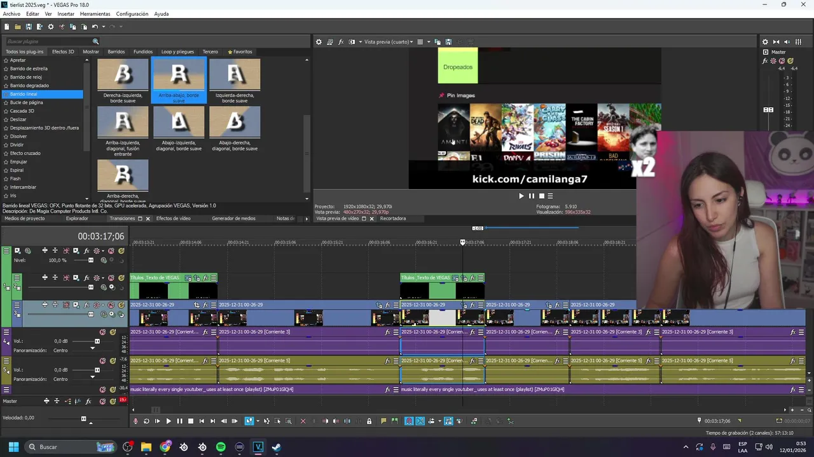Open Event Pan/Crop on first 2025-12-31 clip

[197, 305]
